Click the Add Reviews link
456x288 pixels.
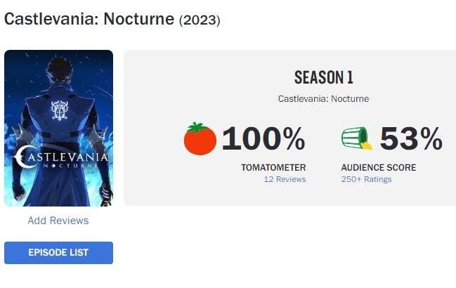tap(58, 221)
